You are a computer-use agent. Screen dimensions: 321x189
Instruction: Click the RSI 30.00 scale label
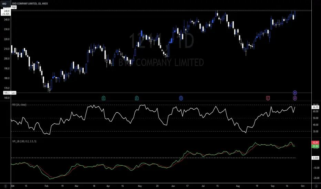(x=315, y=131)
